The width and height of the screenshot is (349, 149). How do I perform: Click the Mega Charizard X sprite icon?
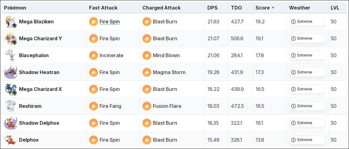point(10,89)
